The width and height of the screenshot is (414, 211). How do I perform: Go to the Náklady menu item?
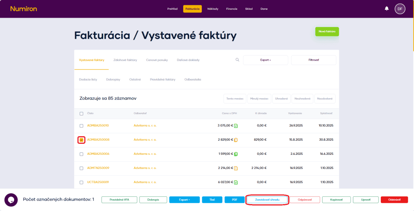(213, 8)
